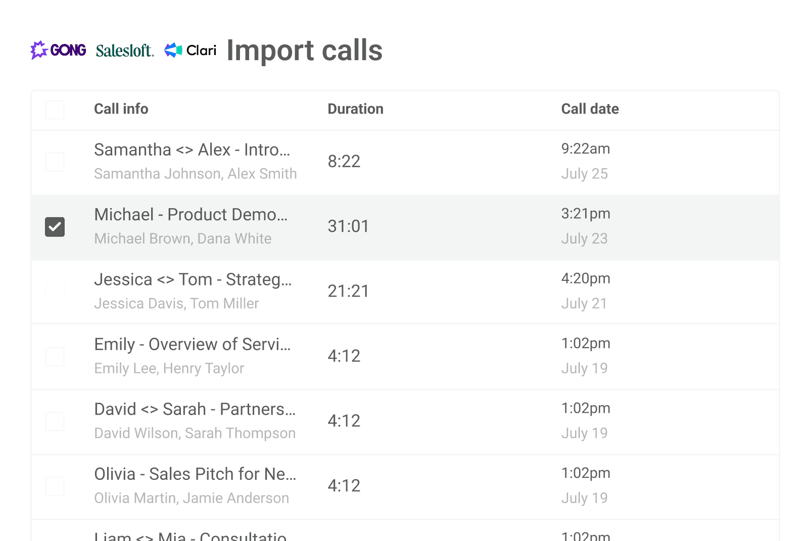Select the Salesloft integration icon
The height and width of the screenshot is (541, 809).
(x=124, y=50)
